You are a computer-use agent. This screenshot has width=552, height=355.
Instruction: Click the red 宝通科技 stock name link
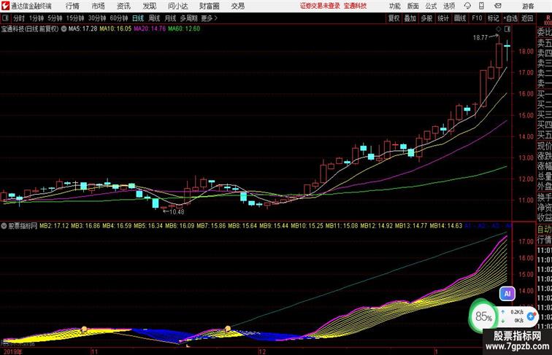coord(355,6)
